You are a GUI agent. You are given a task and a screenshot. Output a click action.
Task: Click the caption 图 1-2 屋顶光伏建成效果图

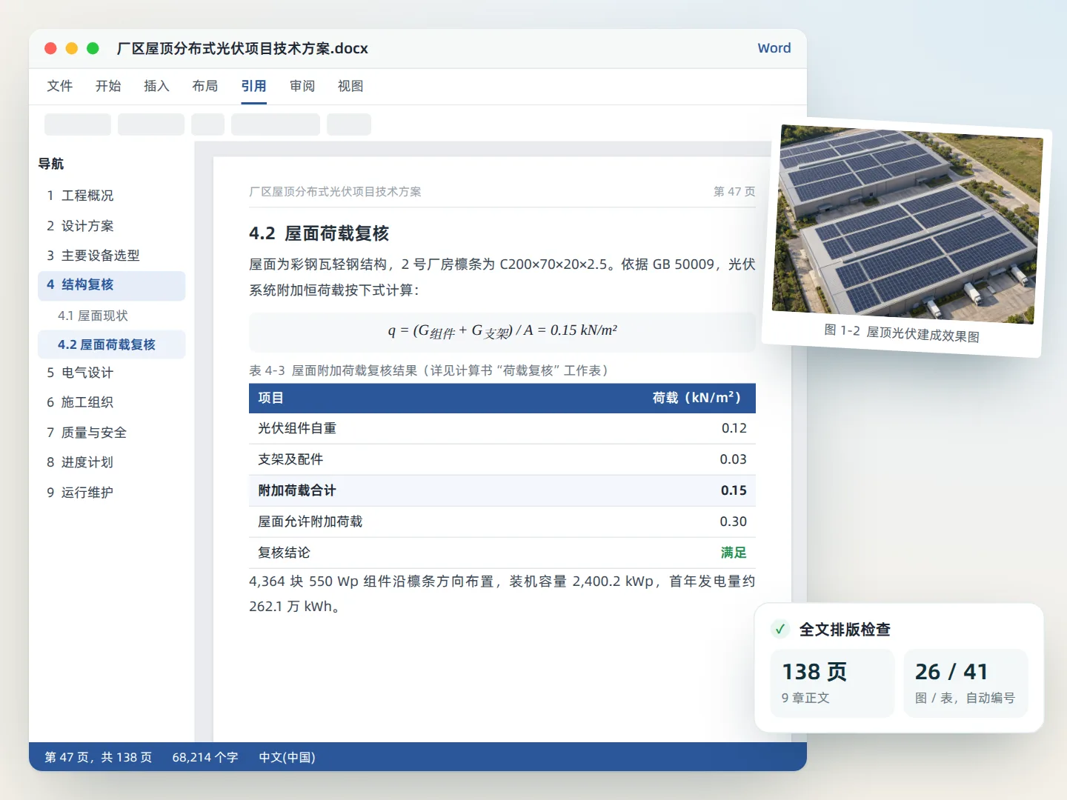click(x=902, y=333)
